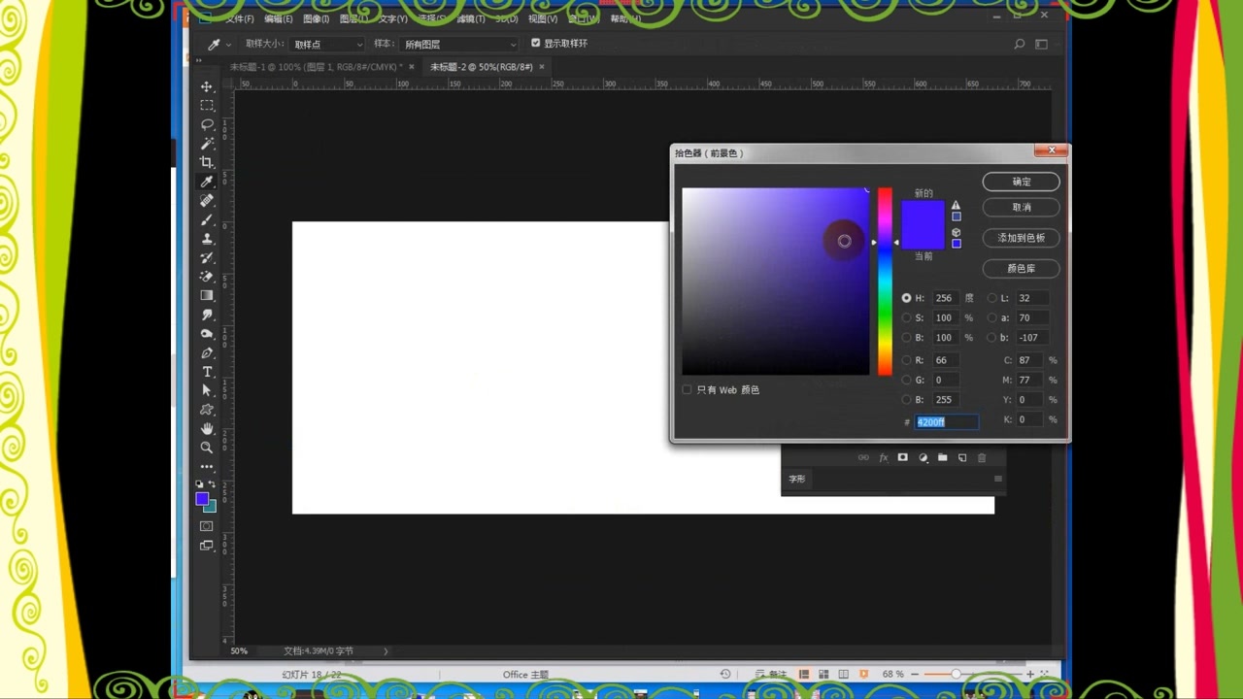The height and width of the screenshot is (699, 1243).
Task: Enable the Only Web Colors checkbox
Action: [x=687, y=389]
